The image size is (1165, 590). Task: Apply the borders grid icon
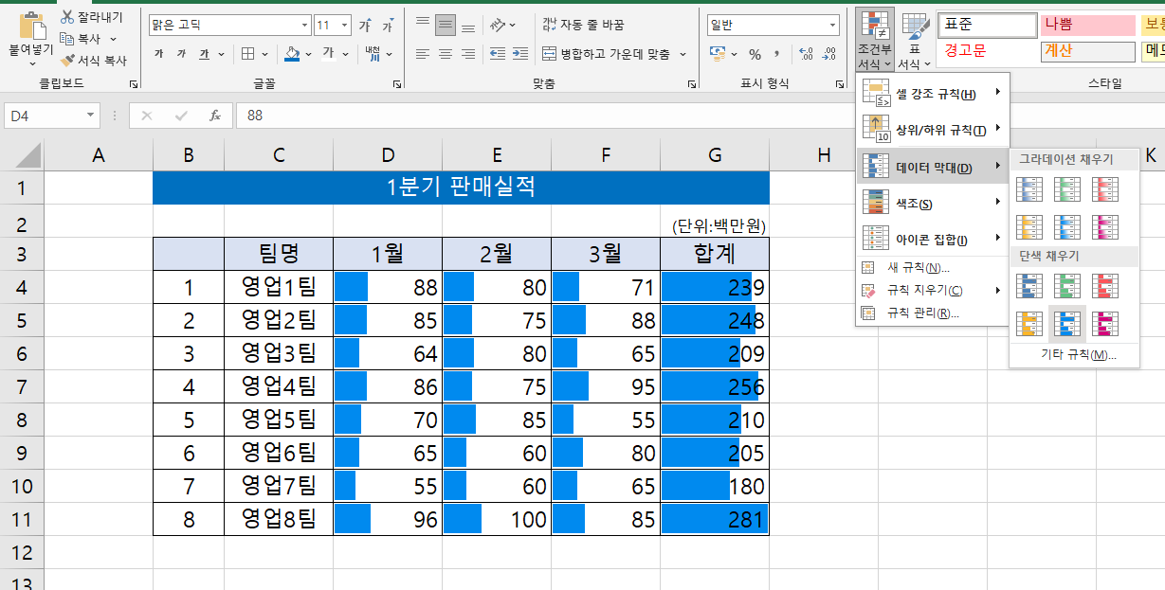click(x=247, y=54)
